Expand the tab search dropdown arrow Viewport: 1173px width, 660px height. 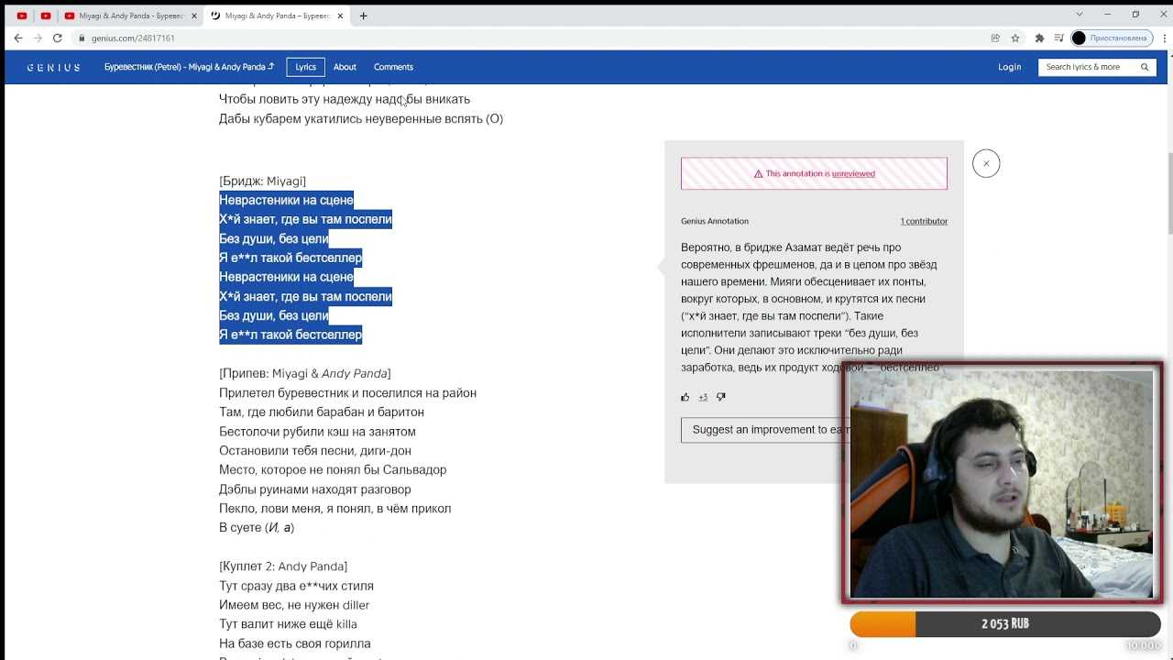1080,15
